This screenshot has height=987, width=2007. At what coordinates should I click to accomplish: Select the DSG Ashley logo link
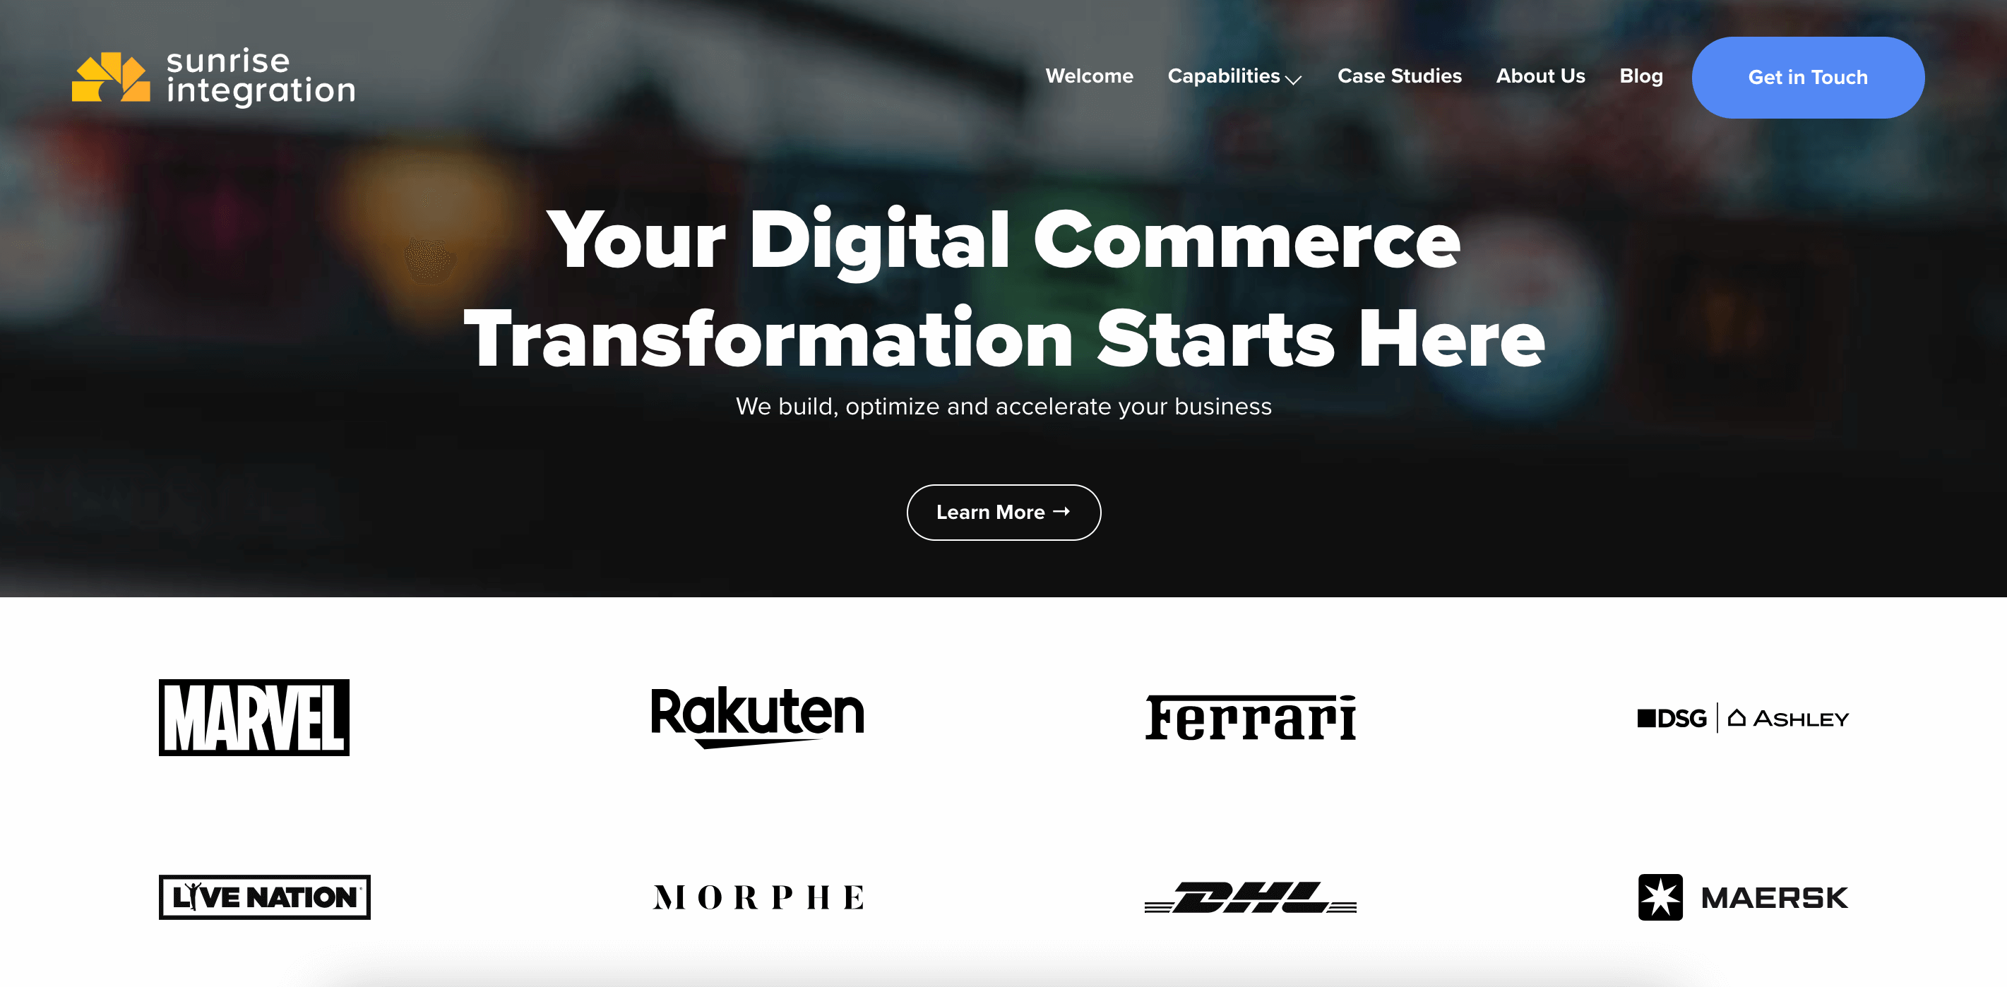tap(1742, 716)
